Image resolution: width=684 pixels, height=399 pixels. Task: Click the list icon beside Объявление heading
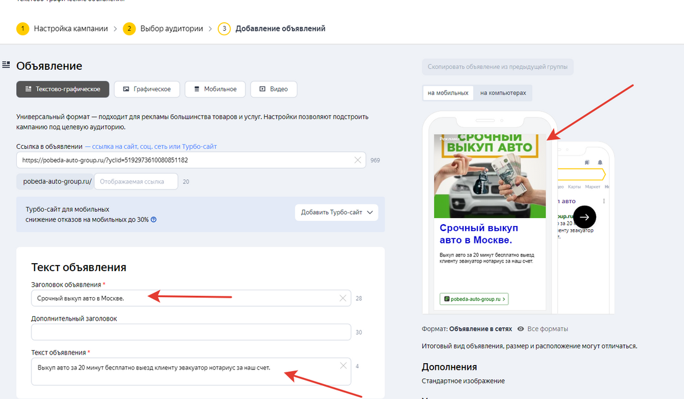coord(6,65)
